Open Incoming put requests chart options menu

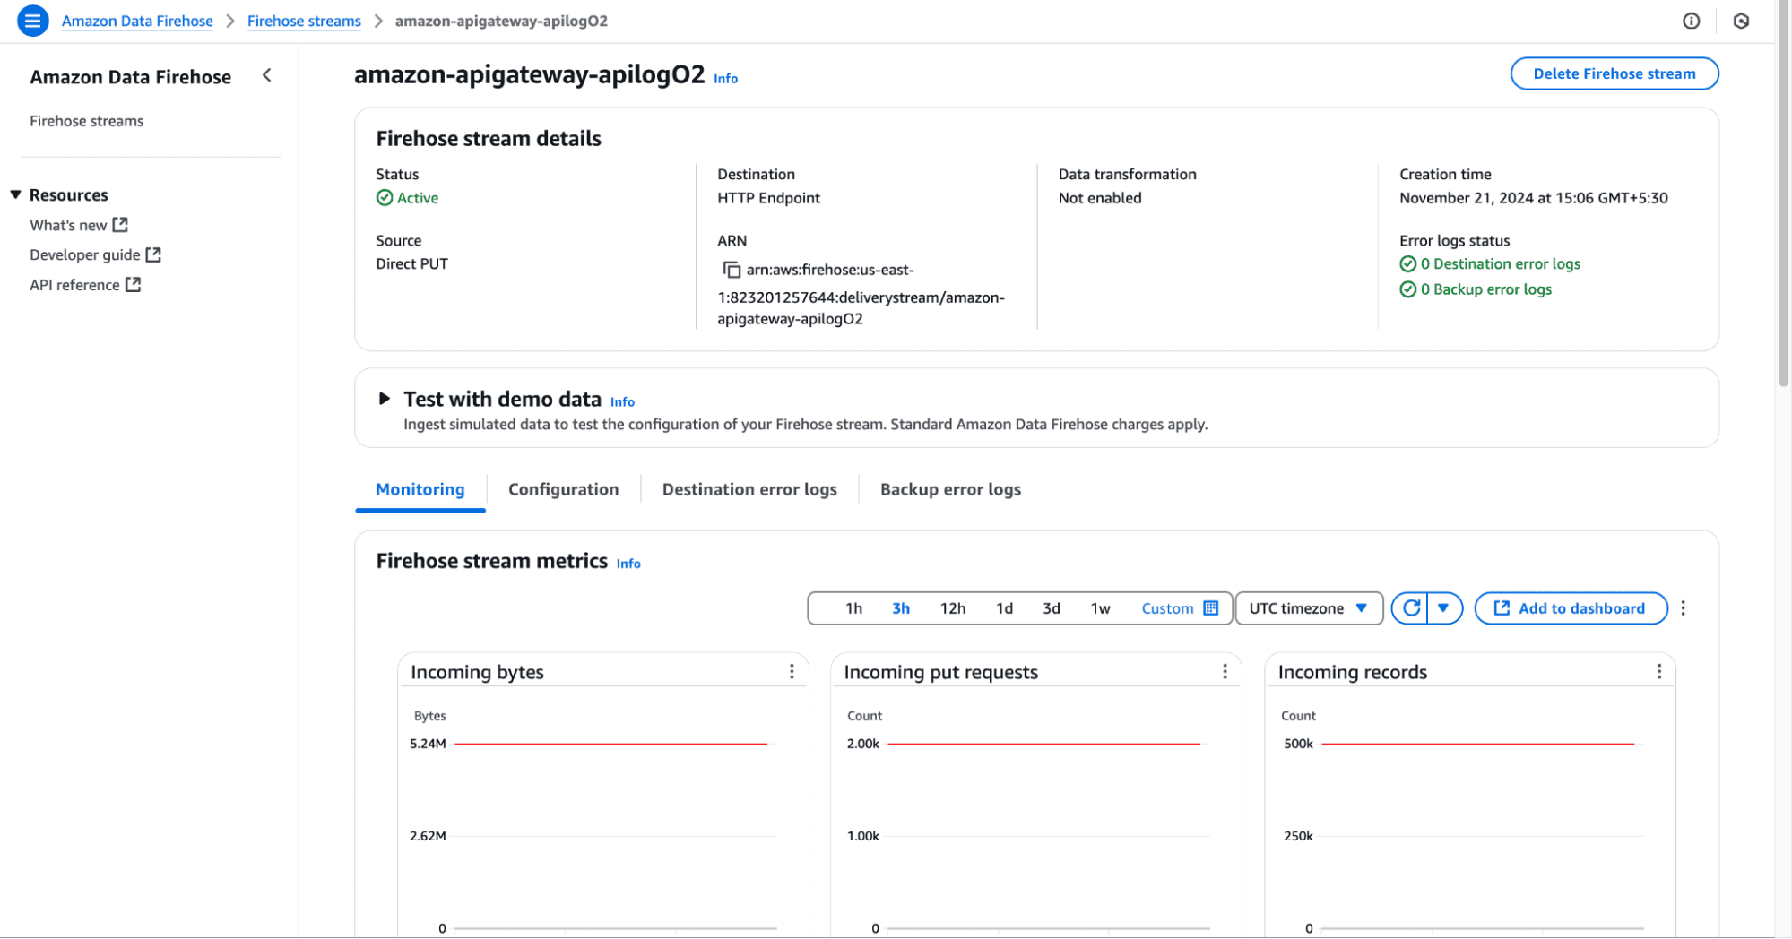tap(1225, 672)
